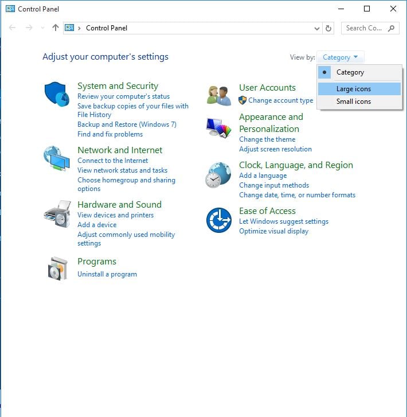Click Connect to the Internet

click(113, 161)
